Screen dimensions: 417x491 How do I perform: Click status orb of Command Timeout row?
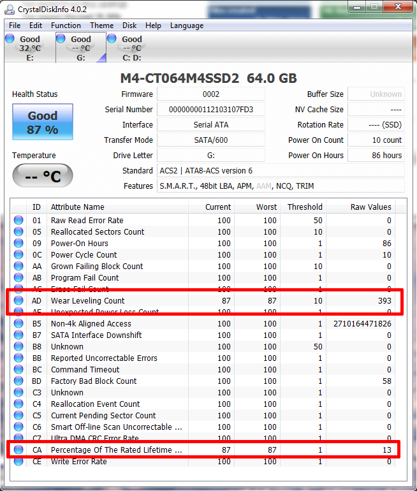[x=18, y=369]
